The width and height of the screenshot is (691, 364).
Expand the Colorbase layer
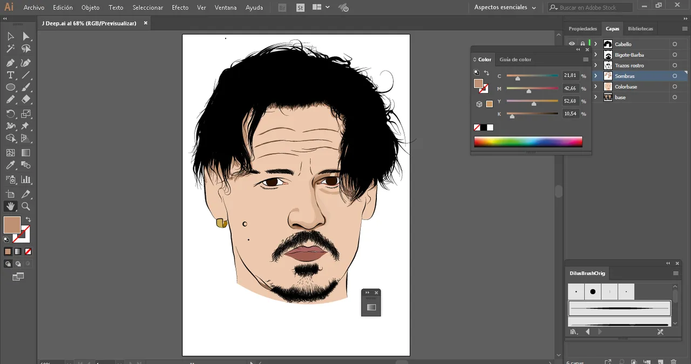pos(596,87)
